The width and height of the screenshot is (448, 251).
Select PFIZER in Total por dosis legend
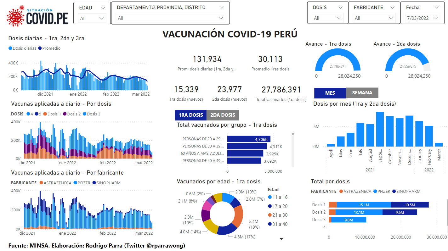[382, 192]
